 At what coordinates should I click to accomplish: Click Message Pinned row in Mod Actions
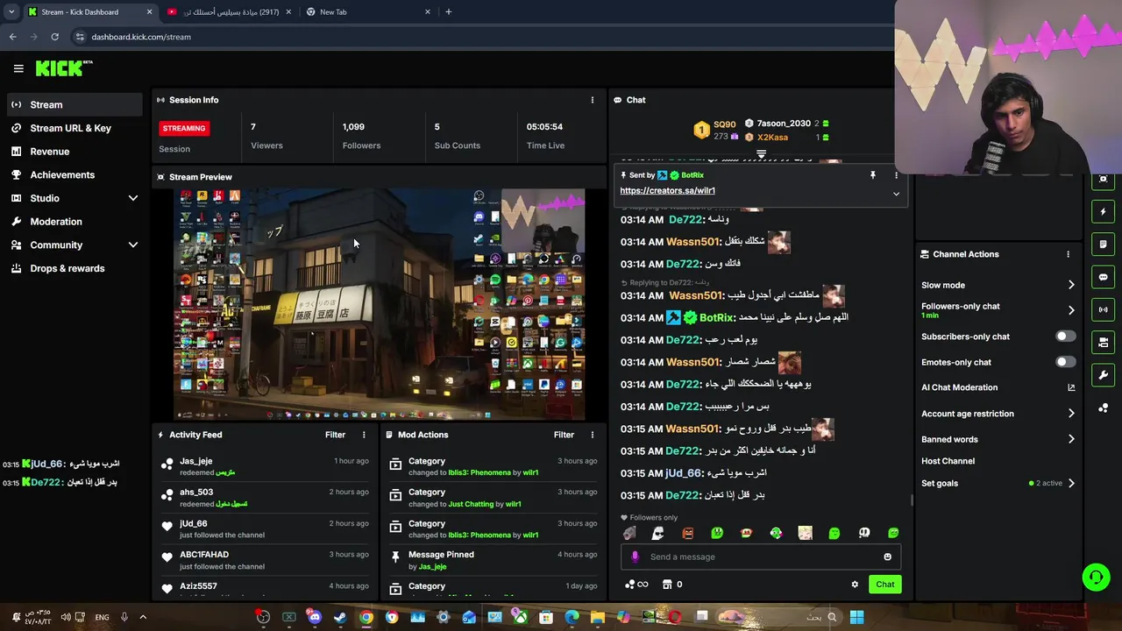(x=494, y=560)
